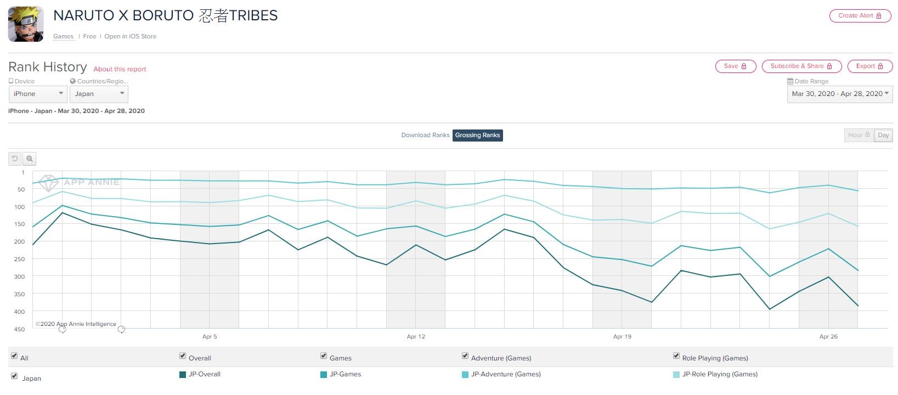Click the JP-Games legend color square

(x=324, y=375)
